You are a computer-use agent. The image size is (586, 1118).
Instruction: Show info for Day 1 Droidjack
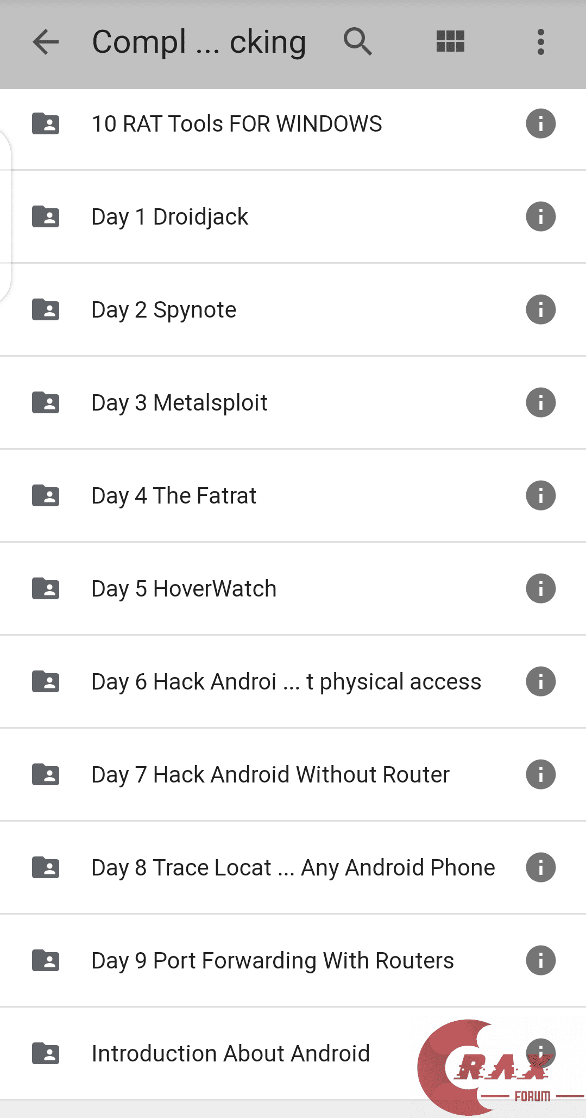(x=540, y=216)
